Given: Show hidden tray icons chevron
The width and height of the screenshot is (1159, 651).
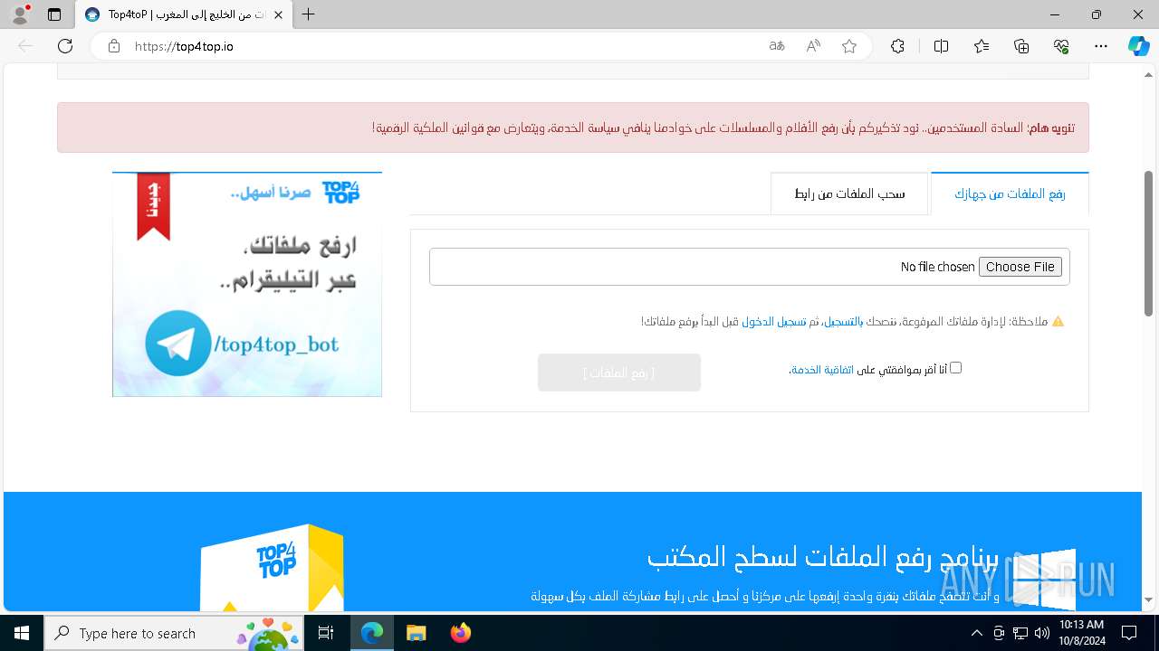Looking at the screenshot, I should point(976,633).
